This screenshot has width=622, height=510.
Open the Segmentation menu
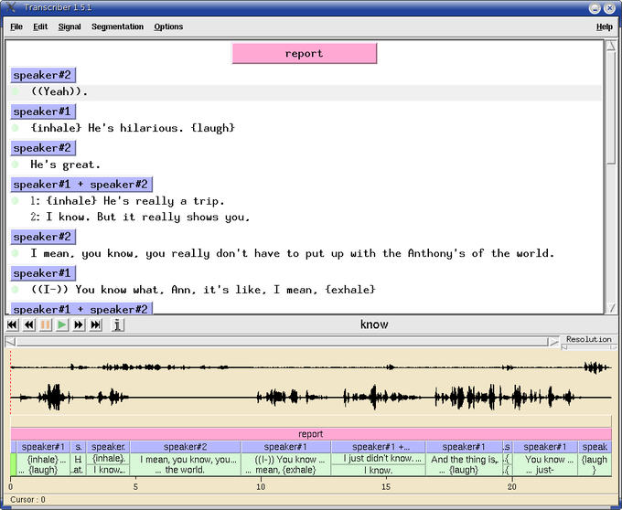point(117,27)
